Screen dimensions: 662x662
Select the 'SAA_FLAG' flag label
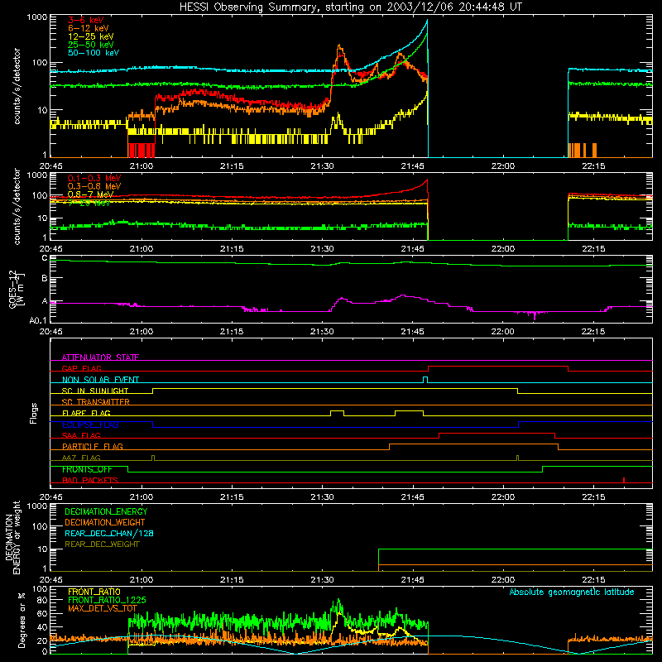(x=81, y=435)
